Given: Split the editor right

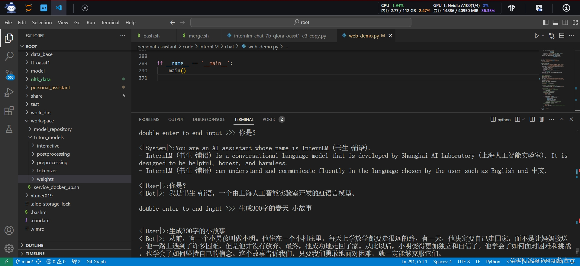Looking at the screenshot, I should point(562,36).
